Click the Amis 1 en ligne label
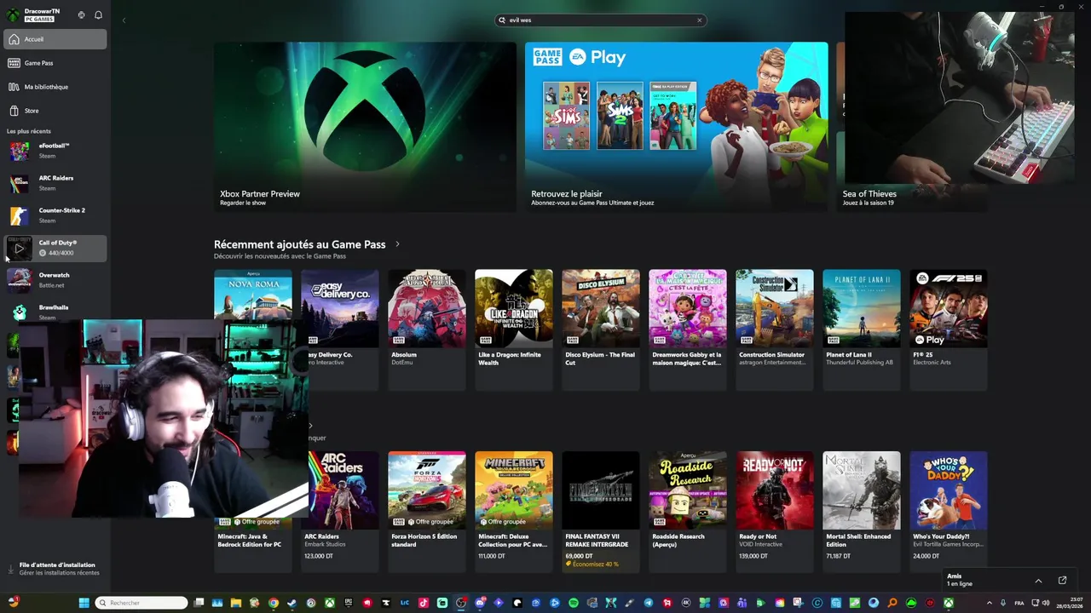Screen dimensions: 1091x613 click(x=959, y=580)
